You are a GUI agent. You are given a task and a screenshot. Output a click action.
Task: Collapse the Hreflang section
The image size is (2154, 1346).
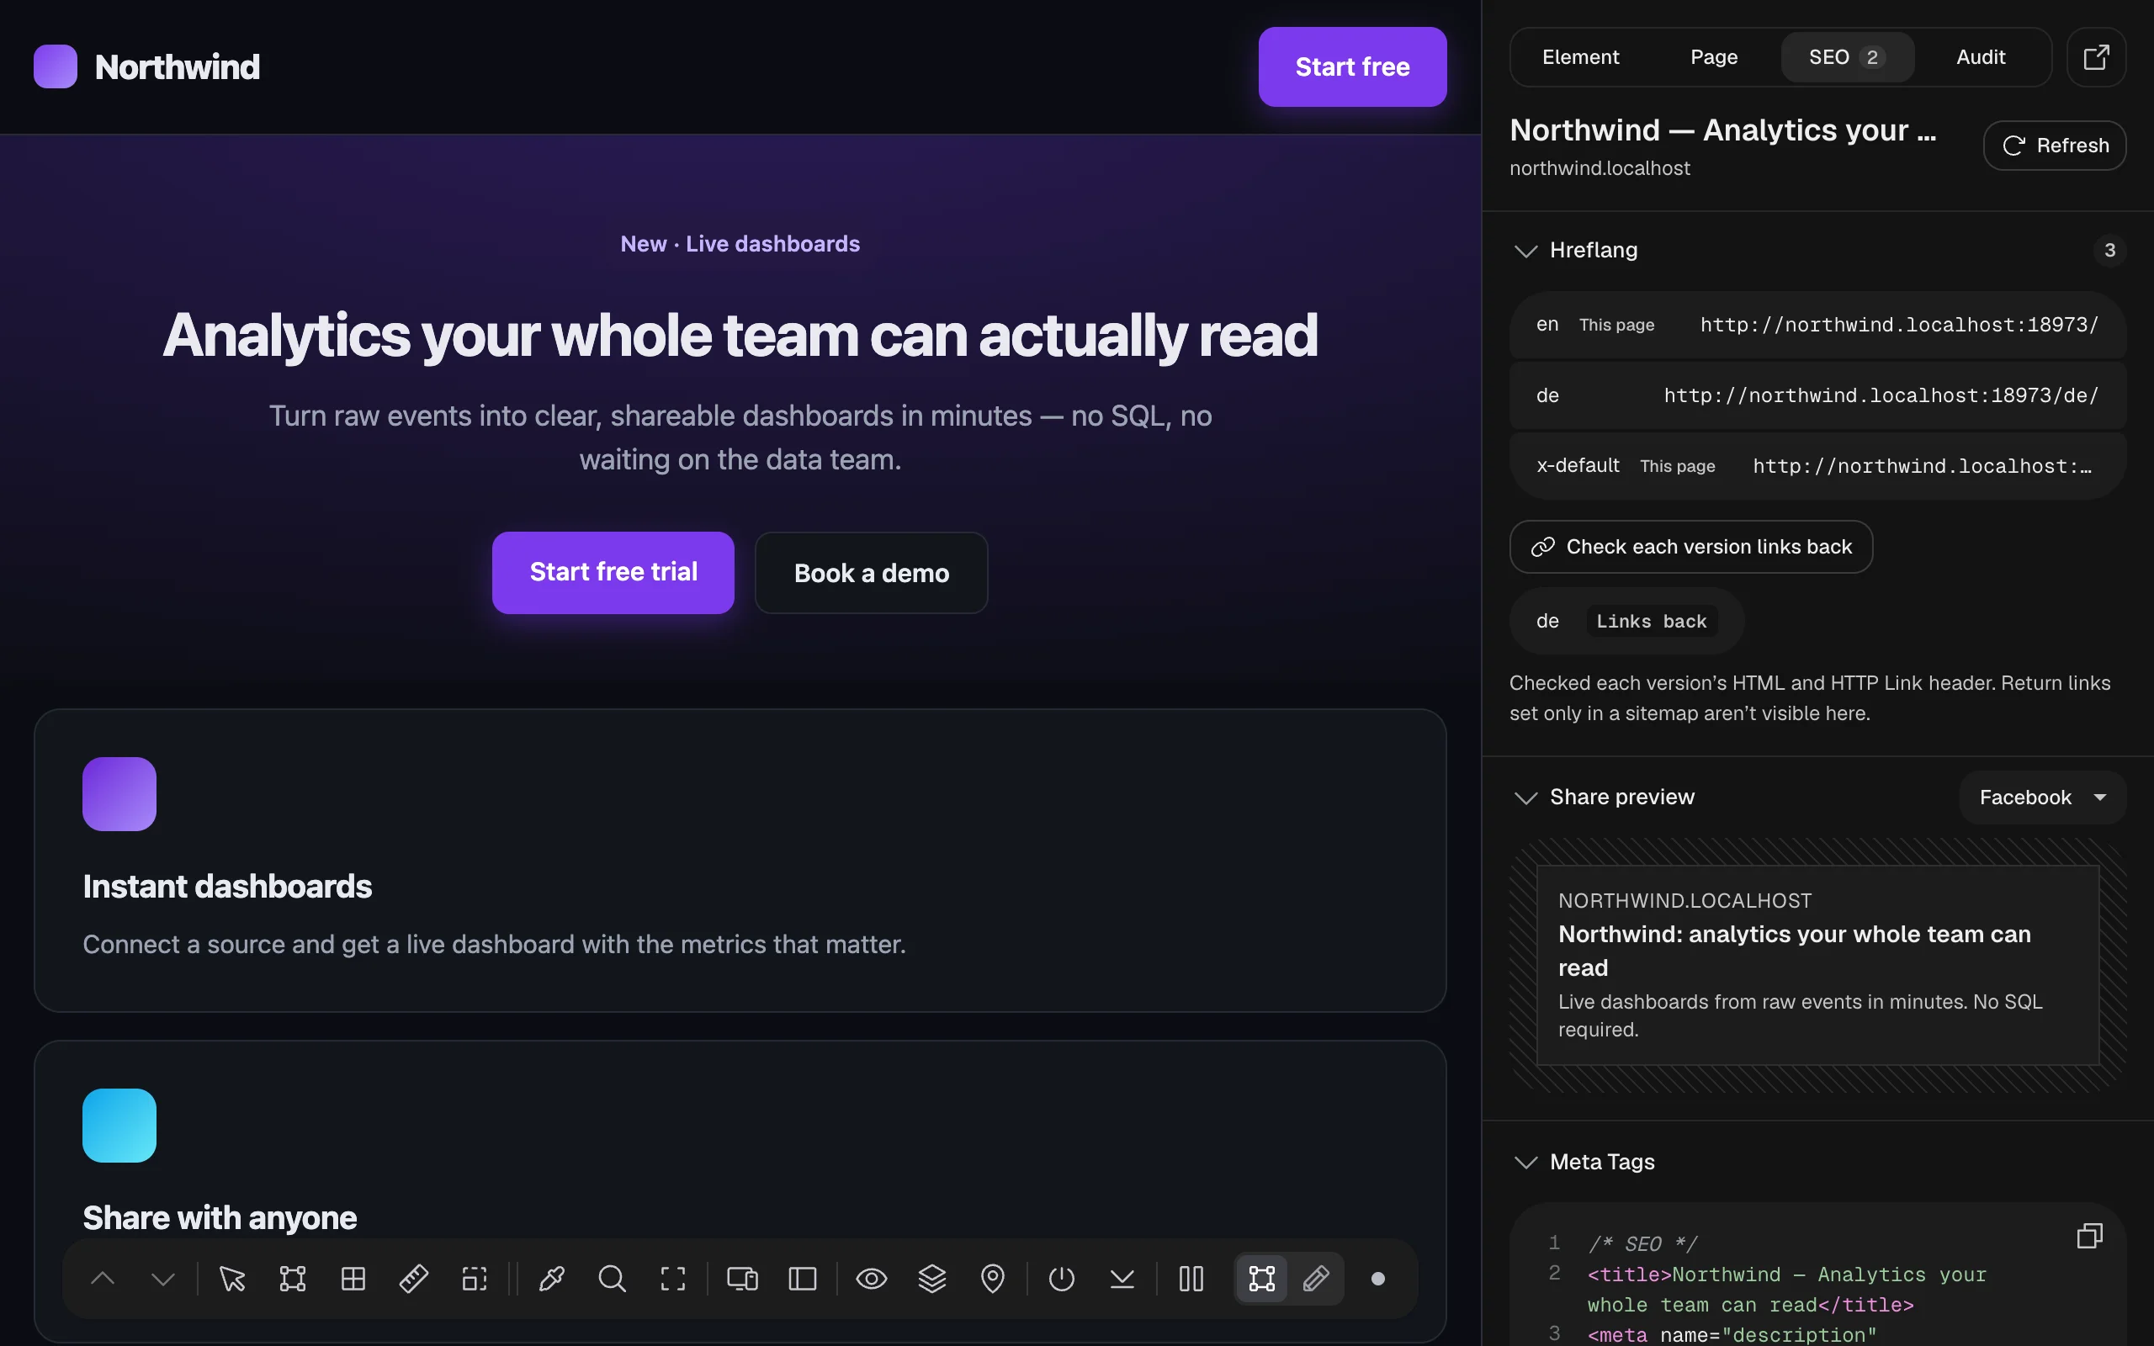1525,251
